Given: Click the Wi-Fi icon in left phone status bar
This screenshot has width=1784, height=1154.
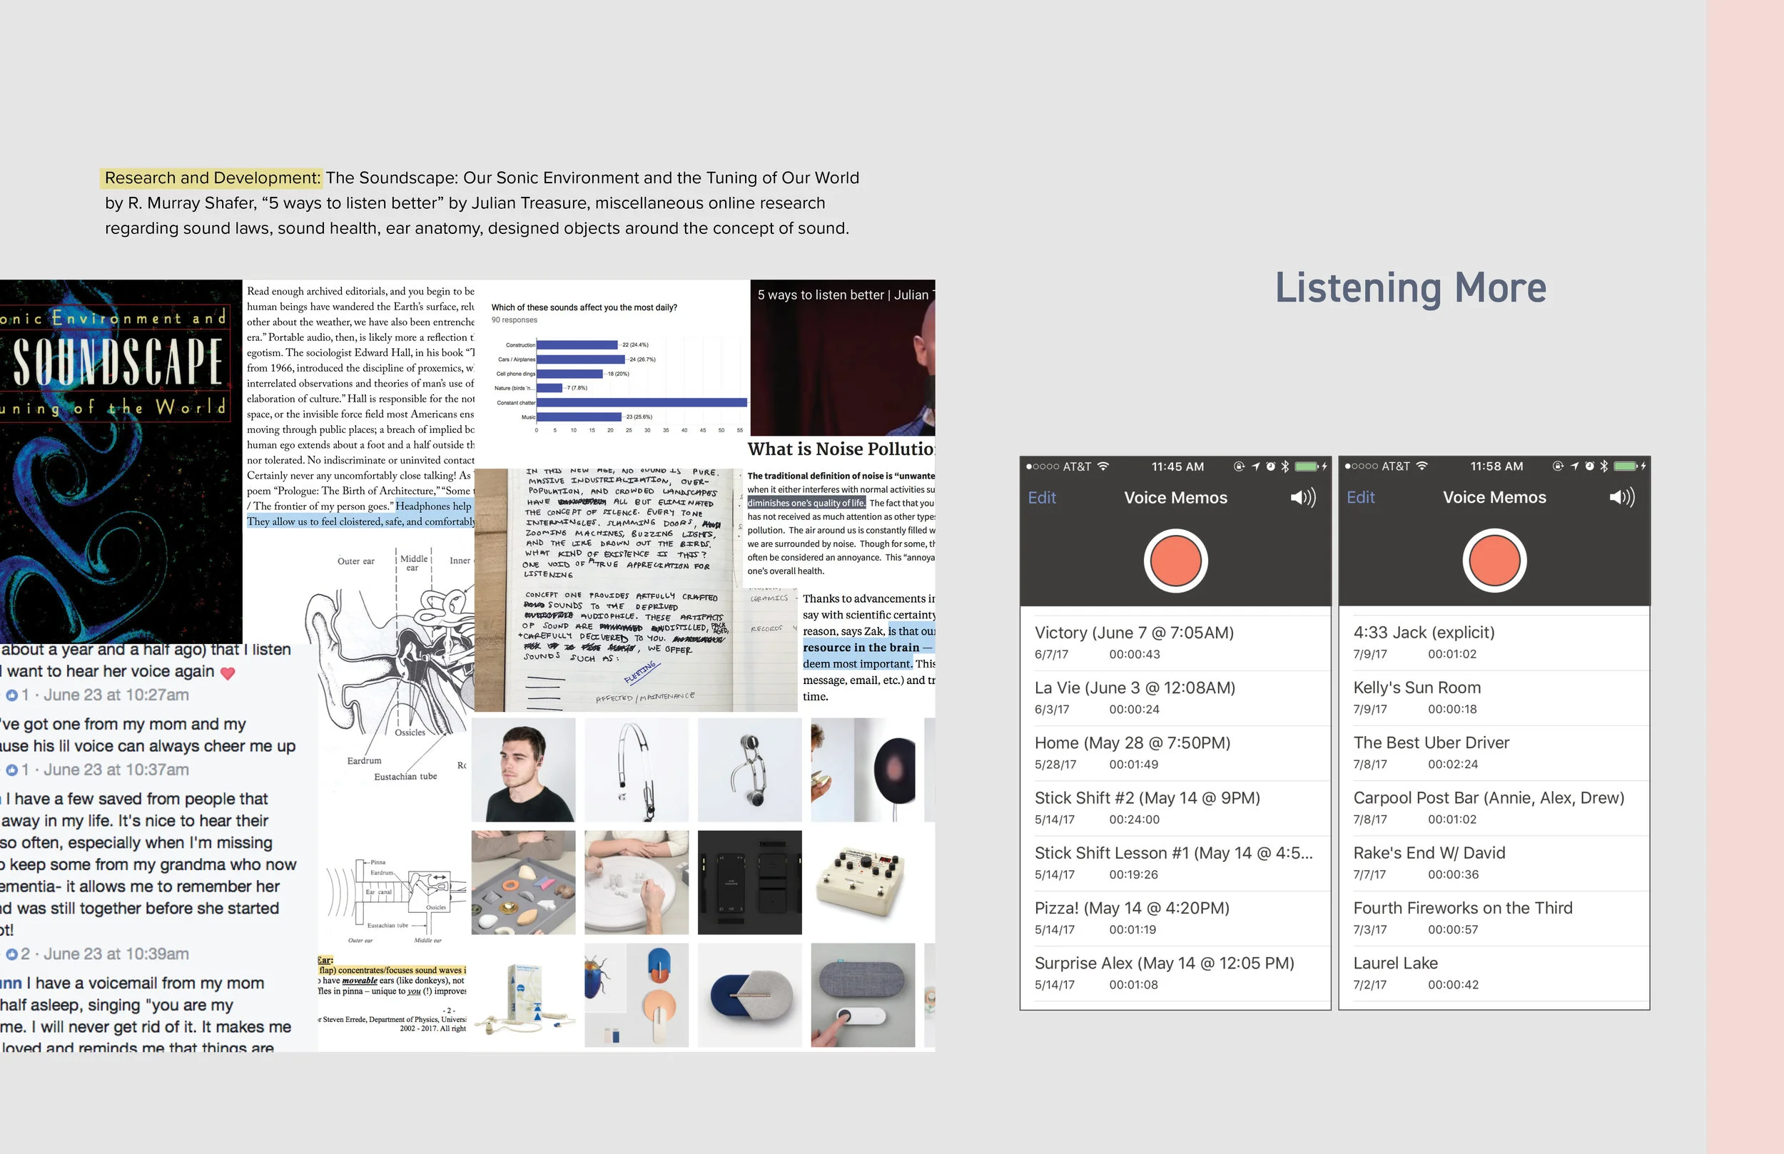Looking at the screenshot, I should pyautogui.click(x=1103, y=466).
